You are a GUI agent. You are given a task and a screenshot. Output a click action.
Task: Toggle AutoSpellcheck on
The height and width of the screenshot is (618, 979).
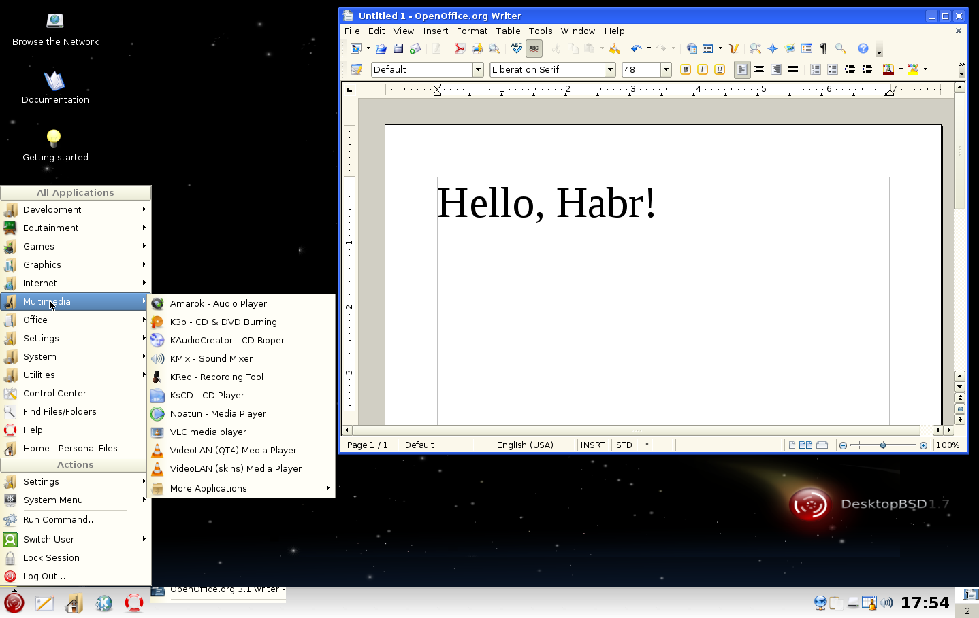click(x=534, y=48)
